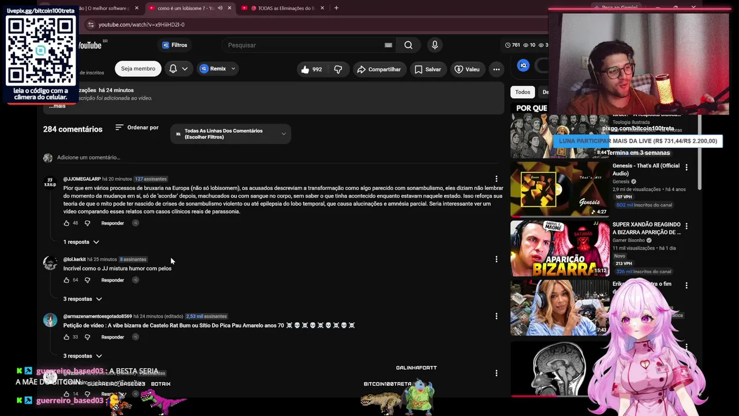Click the @JJOMEGALARP commenter avatar
This screenshot has width=739, height=416.
pyautogui.click(x=50, y=183)
